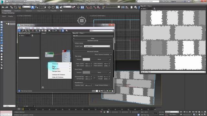207x116 pixels.
Task: Open the dropdown below the material preview
Action: [29, 58]
